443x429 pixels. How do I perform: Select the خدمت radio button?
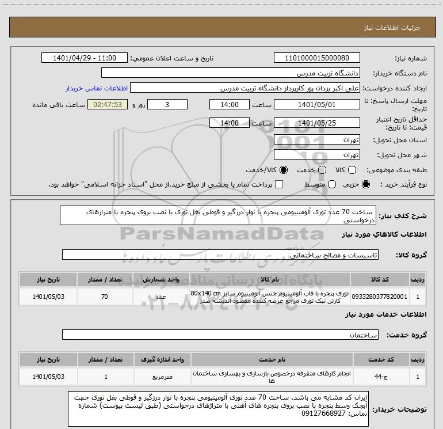tap(322, 170)
